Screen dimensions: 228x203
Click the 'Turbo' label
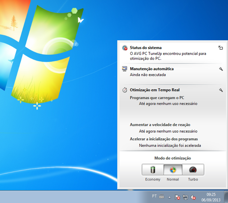pyautogui.click(x=193, y=179)
